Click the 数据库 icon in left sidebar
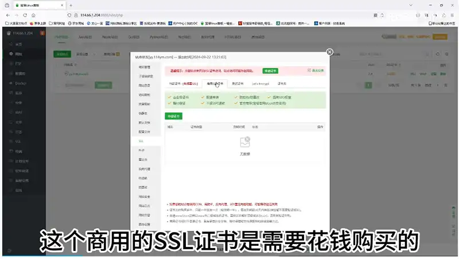Screen dimensions: 459x259 click(x=17, y=73)
